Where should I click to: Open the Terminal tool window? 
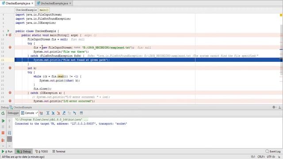(x=59, y=151)
